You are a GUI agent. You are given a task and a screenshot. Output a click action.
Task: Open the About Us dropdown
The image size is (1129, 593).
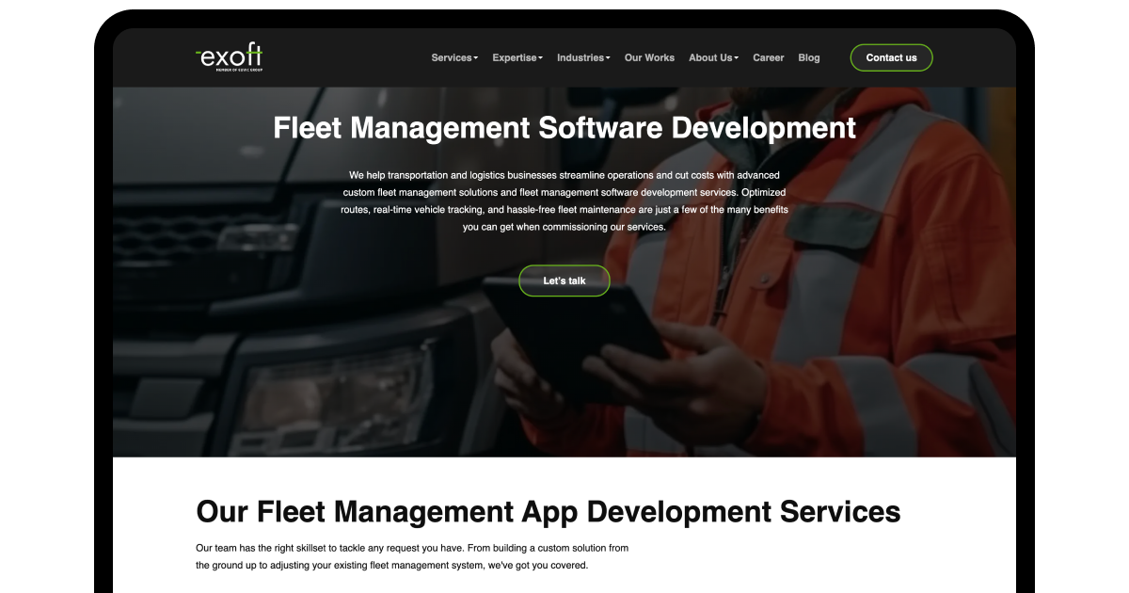point(713,57)
